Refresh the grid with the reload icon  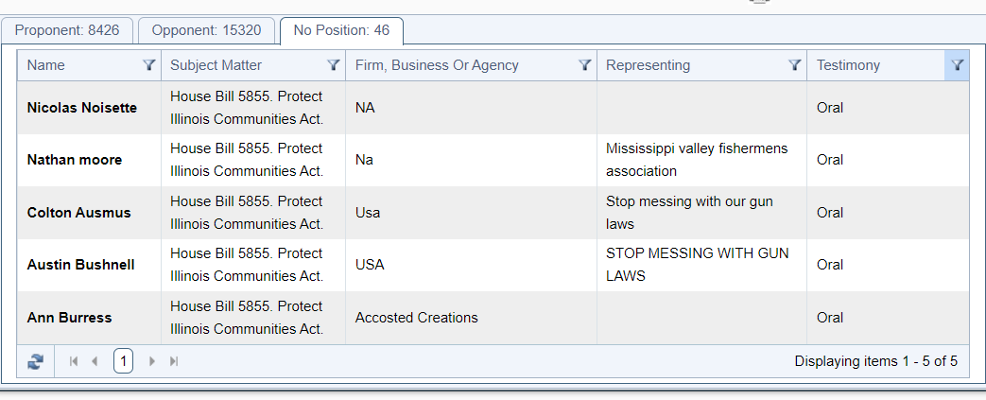[36, 361]
